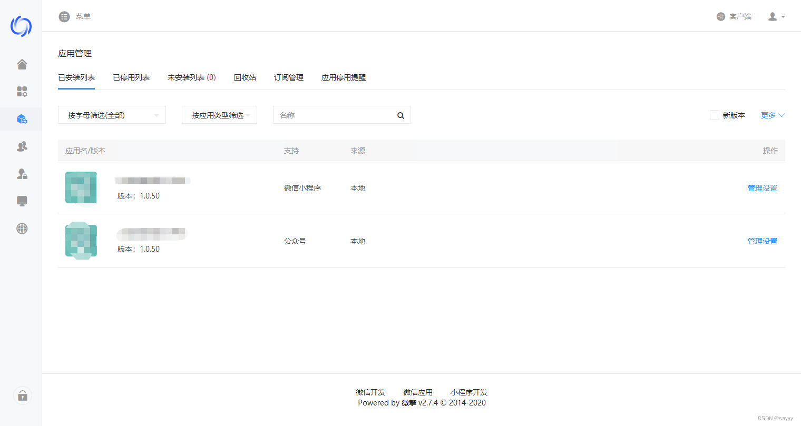
Task: Click 本地 in the 微信小程序 row
Action: 358,188
